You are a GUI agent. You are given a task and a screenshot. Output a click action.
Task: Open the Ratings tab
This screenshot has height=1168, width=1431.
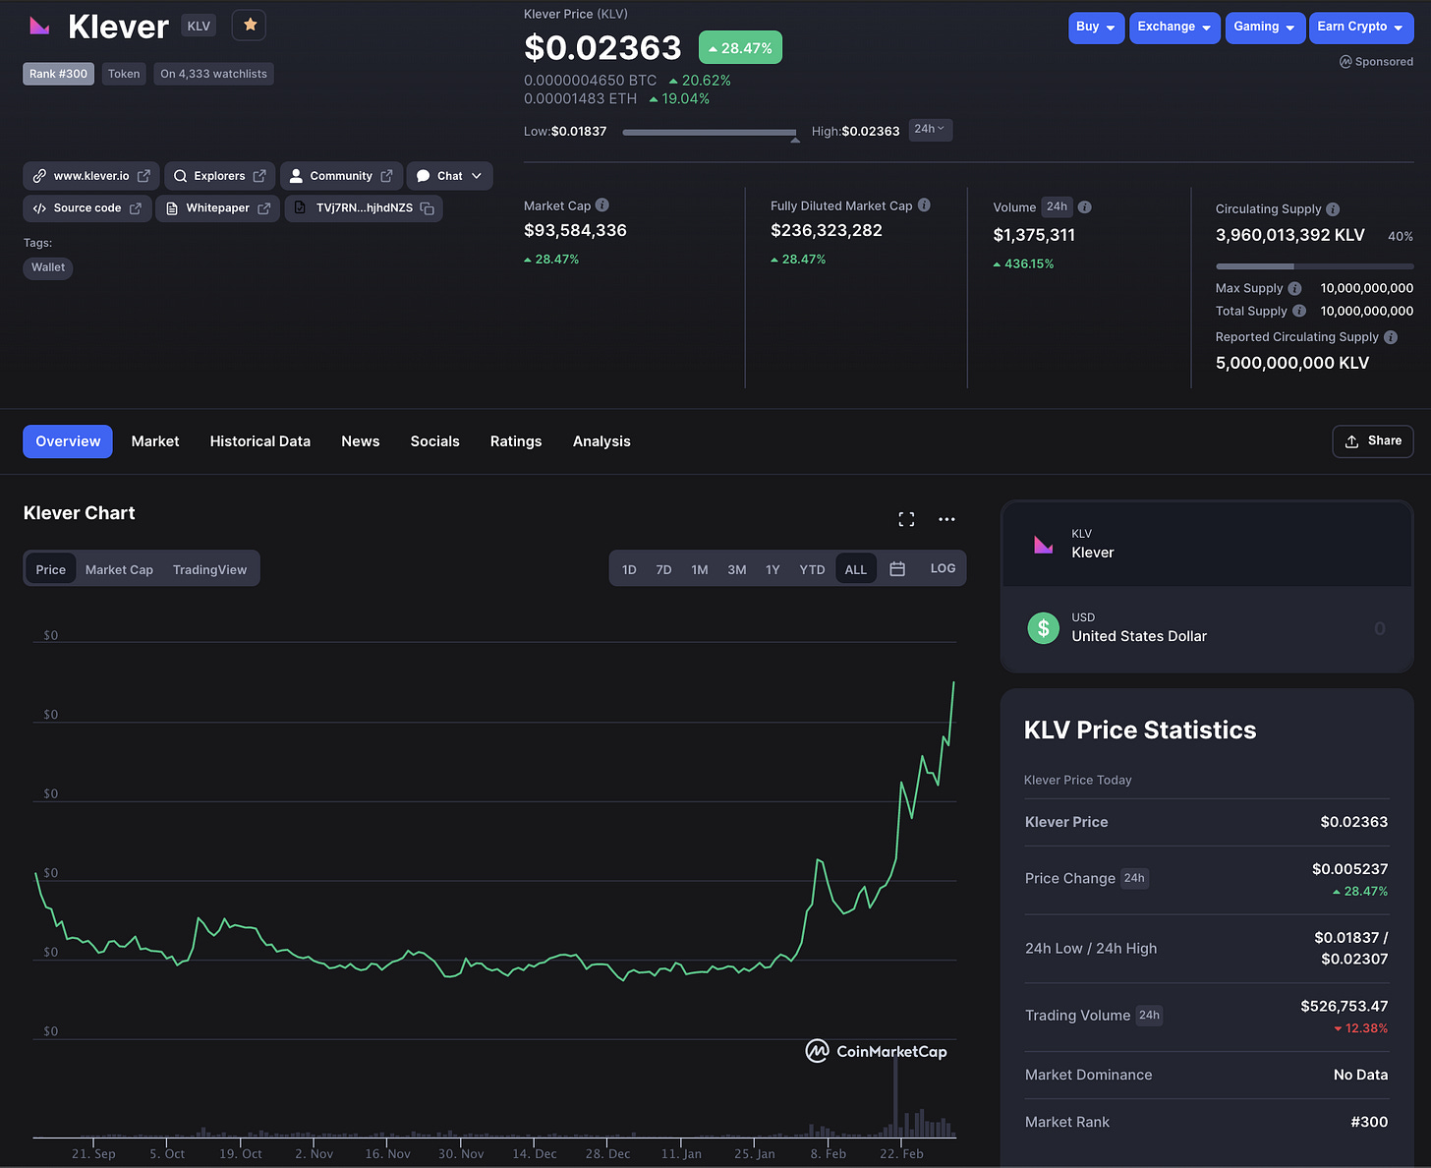[516, 441]
